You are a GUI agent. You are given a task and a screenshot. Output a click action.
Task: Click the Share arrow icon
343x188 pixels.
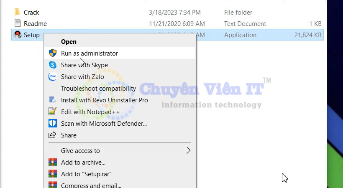point(52,135)
